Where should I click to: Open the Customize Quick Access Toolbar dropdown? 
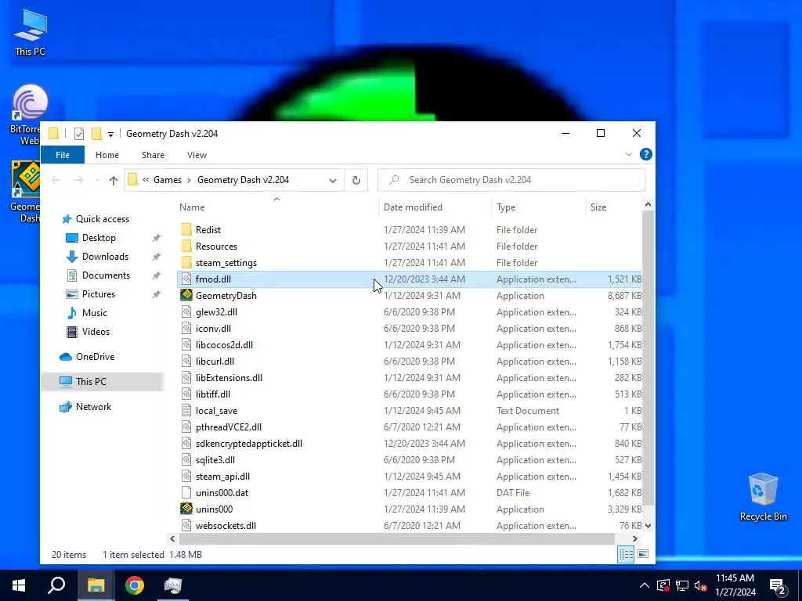point(110,135)
